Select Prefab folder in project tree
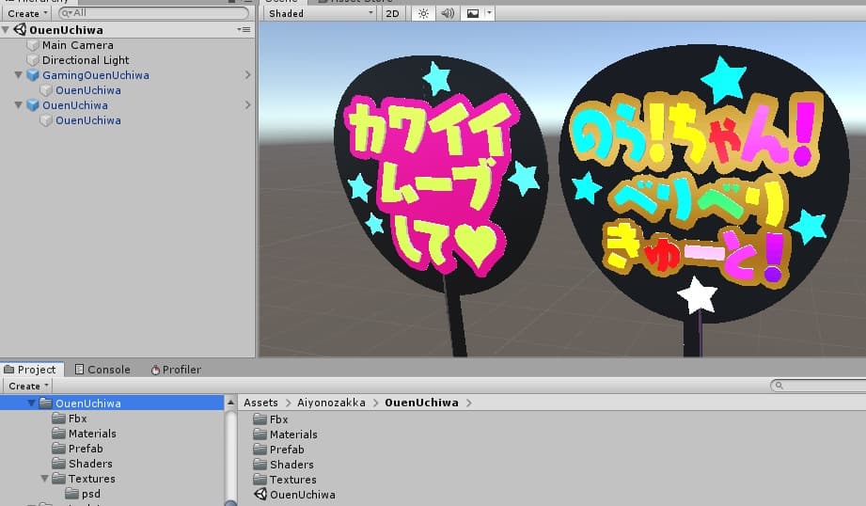 point(78,449)
